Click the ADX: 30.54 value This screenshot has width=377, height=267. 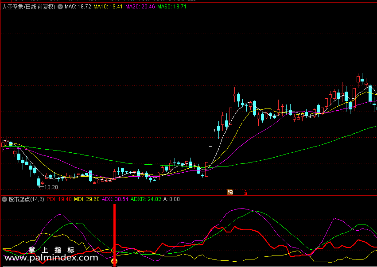click(115, 199)
